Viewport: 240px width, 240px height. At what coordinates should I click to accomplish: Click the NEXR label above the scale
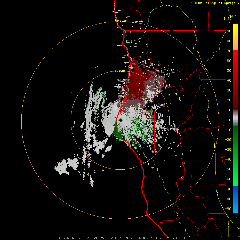click(234, 16)
